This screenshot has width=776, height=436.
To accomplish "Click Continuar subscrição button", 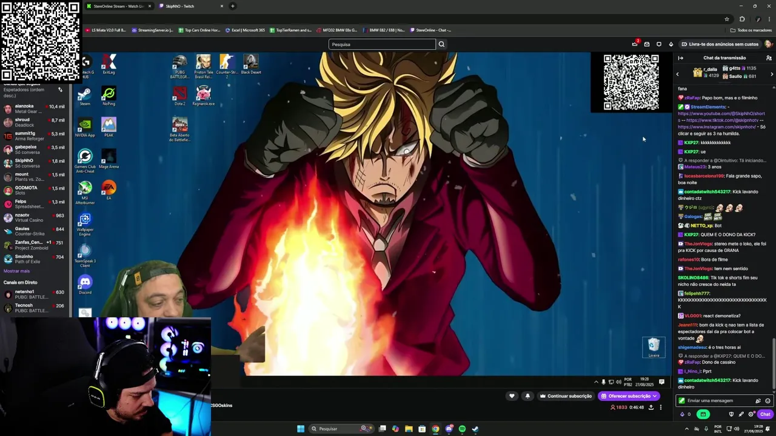I will coord(566,396).
